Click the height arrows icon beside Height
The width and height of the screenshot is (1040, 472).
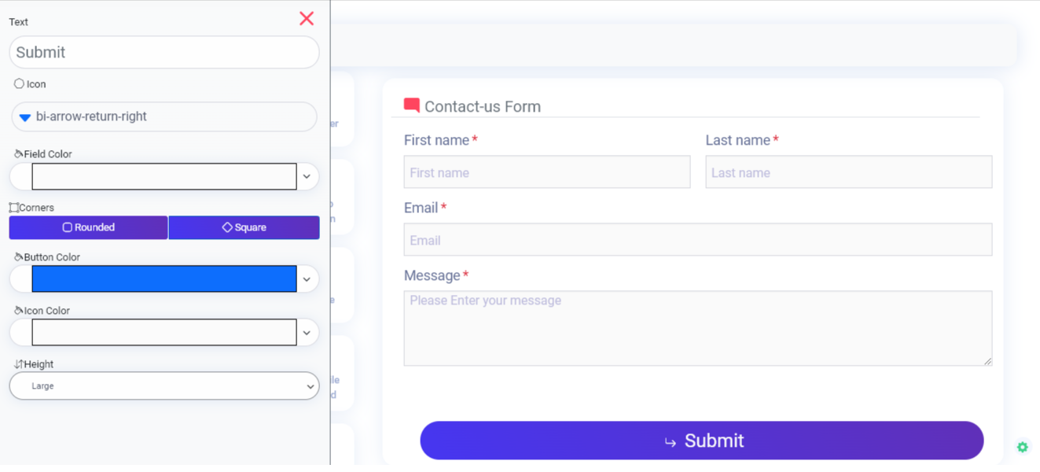(x=18, y=364)
